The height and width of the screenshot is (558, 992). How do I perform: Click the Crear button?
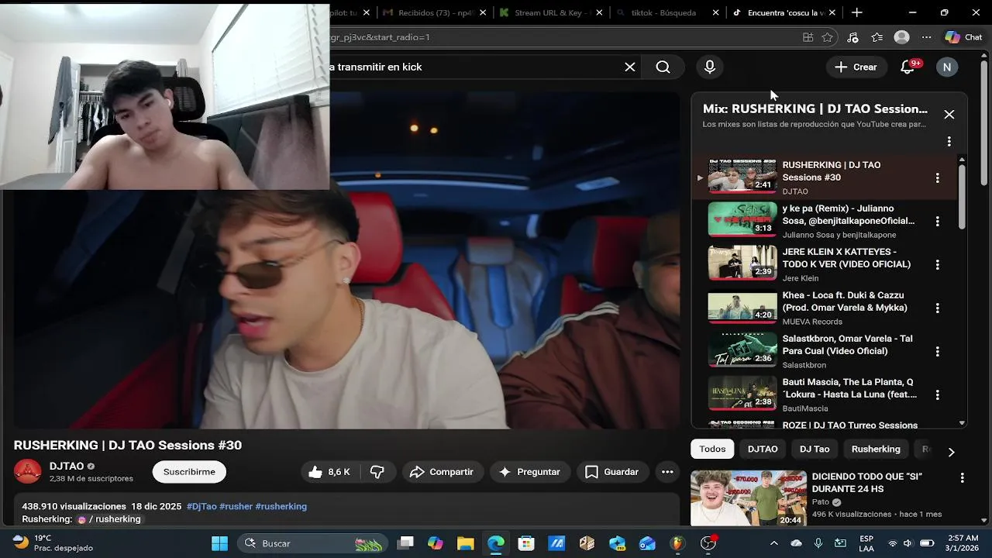tap(856, 67)
